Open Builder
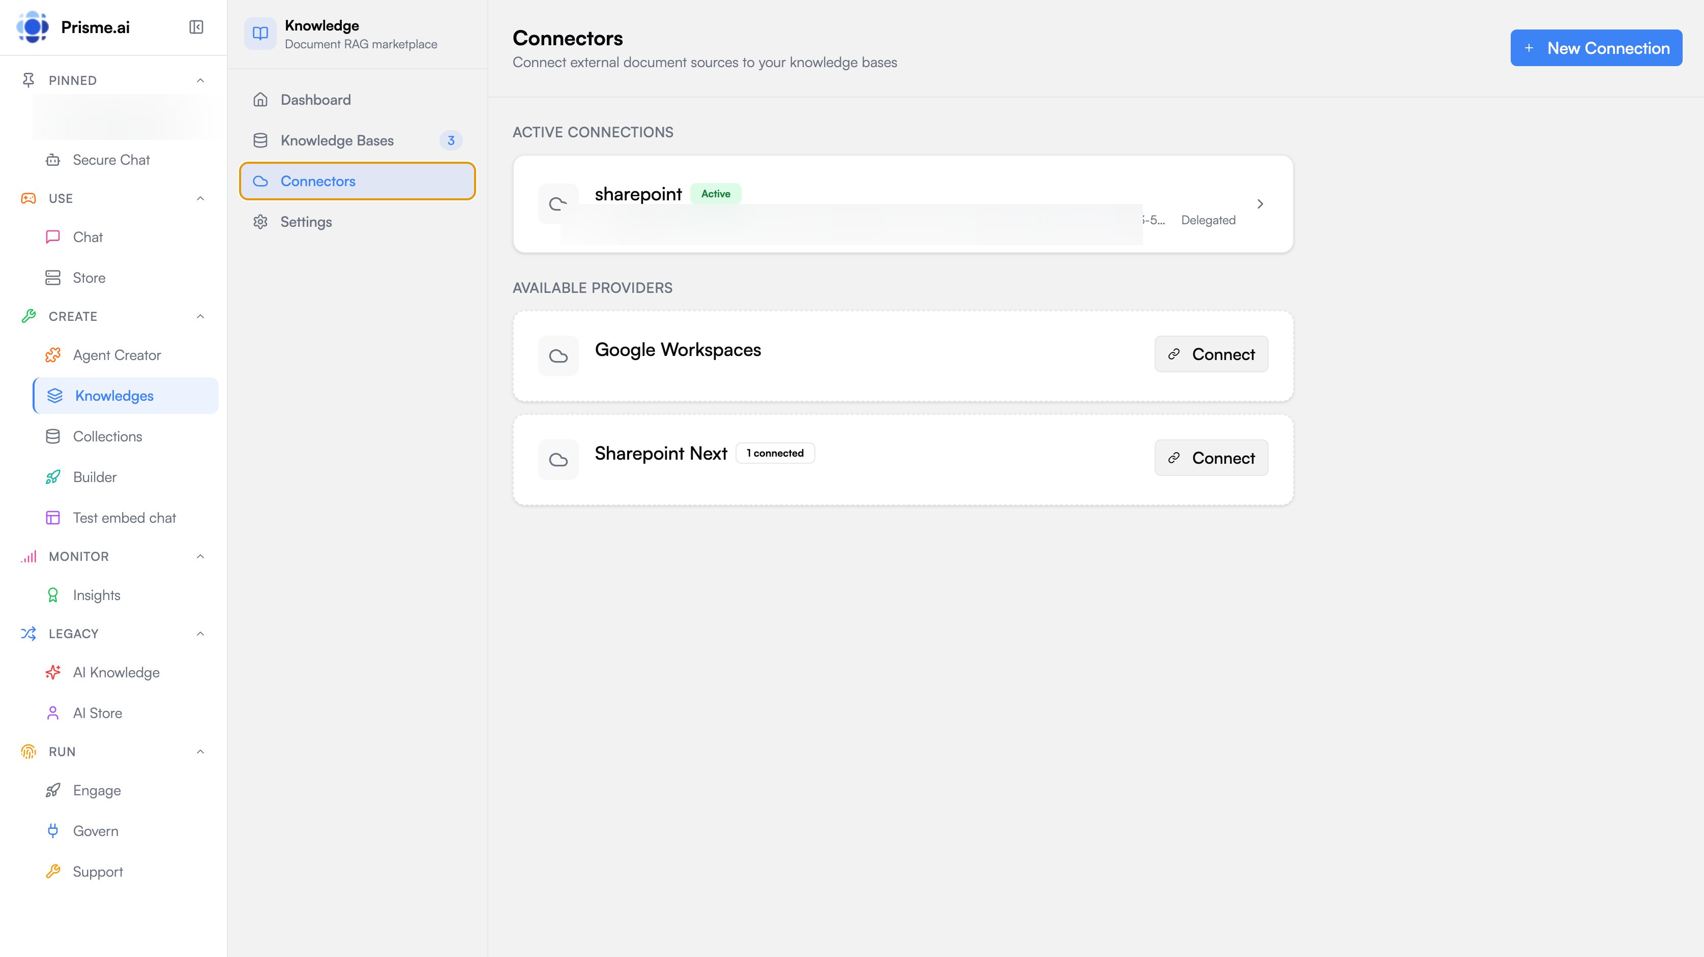 (x=126, y=477)
